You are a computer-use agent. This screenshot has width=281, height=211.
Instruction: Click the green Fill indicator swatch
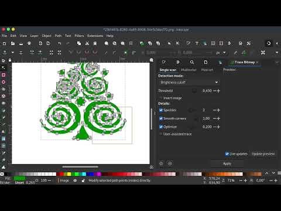tap(19, 178)
